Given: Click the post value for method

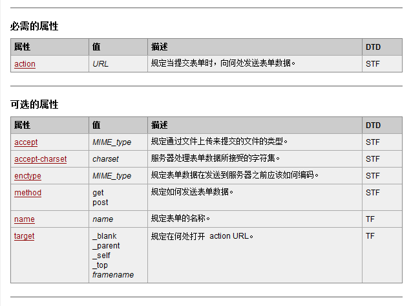Looking at the screenshot, I should coord(100,202).
